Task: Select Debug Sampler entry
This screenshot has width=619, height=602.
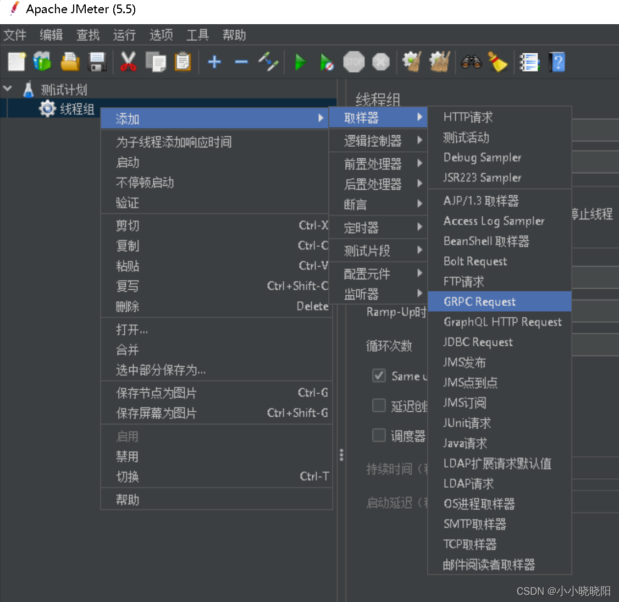Action: click(x=500, y=157)
